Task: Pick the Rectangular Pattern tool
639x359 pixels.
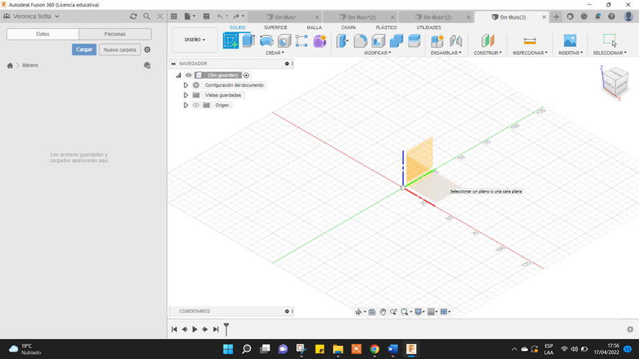Action: pos(301,41)
